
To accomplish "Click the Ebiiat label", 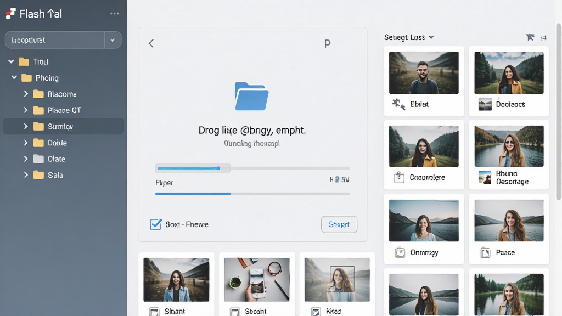I will [x=419, y=104].
